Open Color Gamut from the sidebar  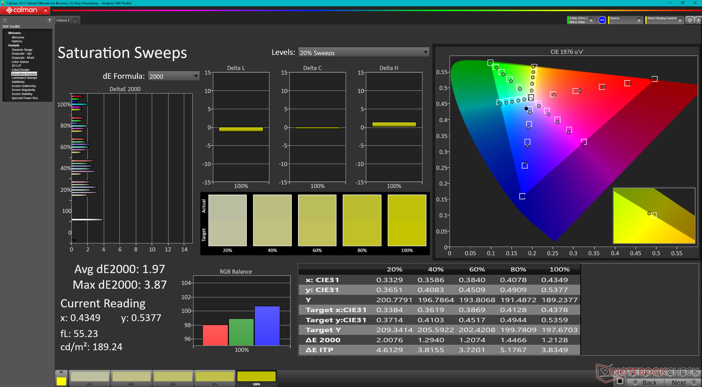pos(20,62)
